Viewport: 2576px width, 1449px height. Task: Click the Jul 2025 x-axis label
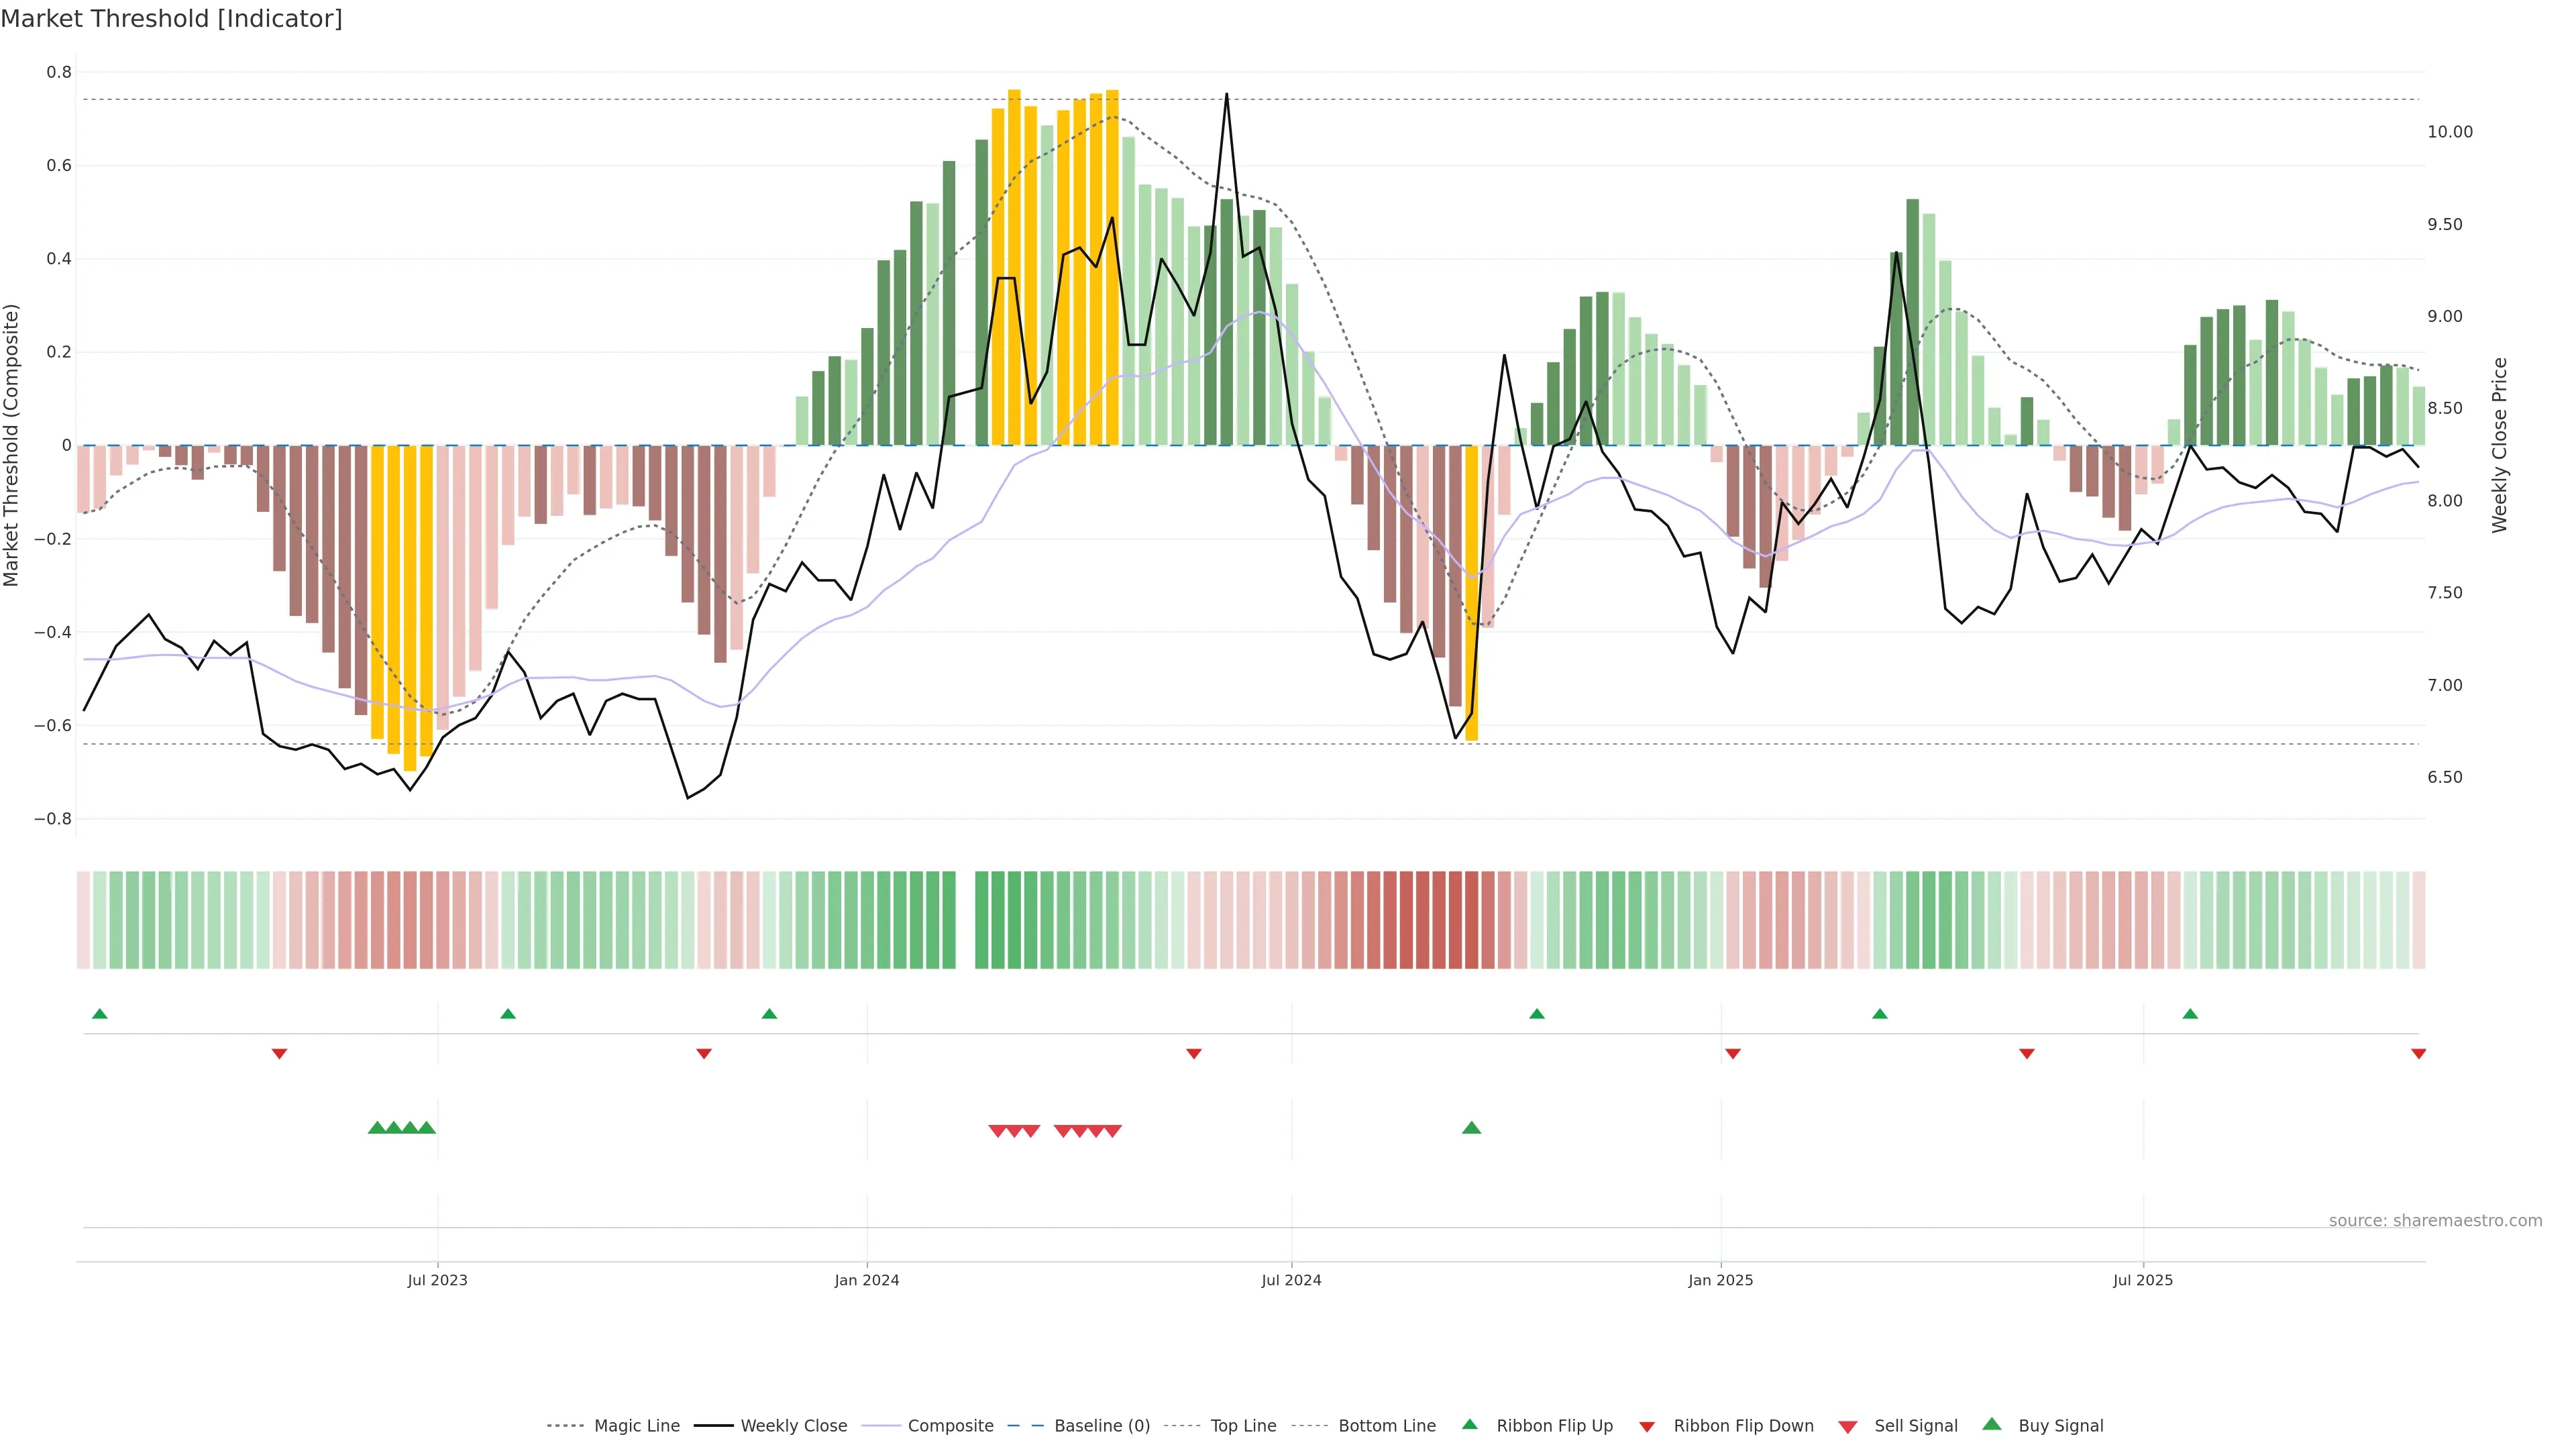[x=2143, y=1280]
